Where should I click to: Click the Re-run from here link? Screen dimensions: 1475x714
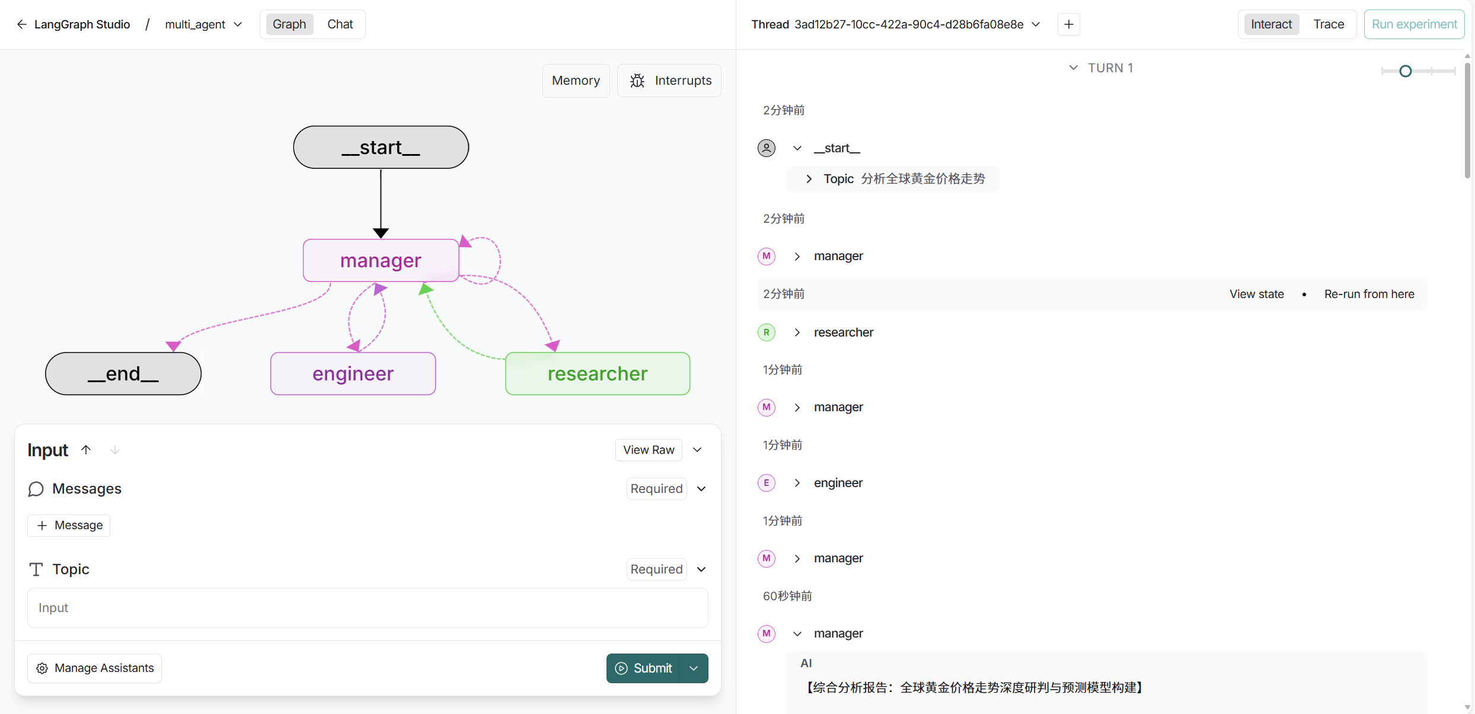1369,294
